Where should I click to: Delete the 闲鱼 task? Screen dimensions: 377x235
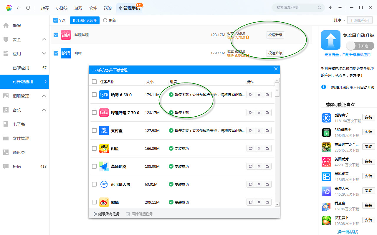[259, 148]
